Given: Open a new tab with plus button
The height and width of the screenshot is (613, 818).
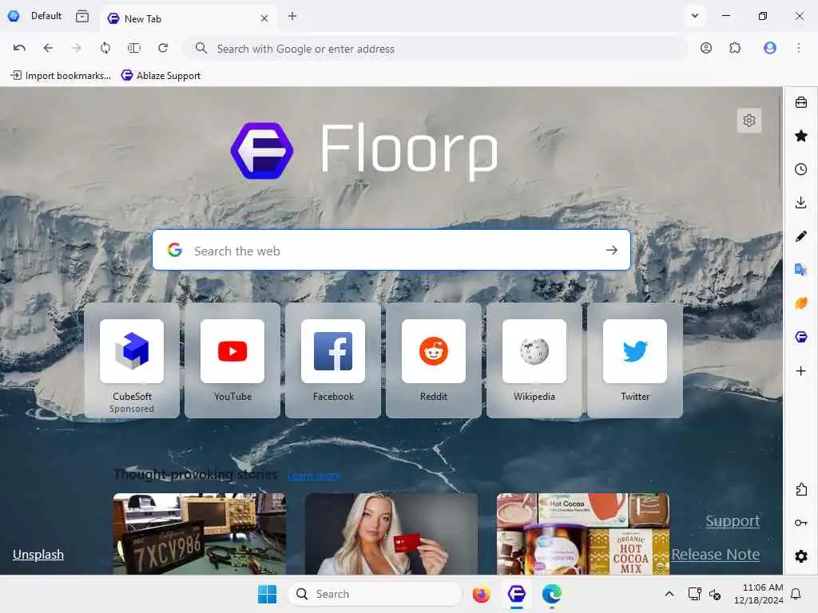Looking at the screenshot, I should click(x=292, y=16).
